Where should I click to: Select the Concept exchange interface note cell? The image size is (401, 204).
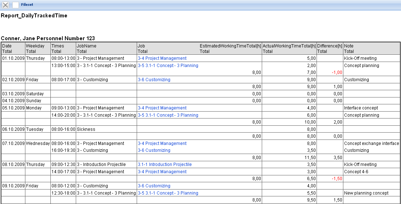371,143
